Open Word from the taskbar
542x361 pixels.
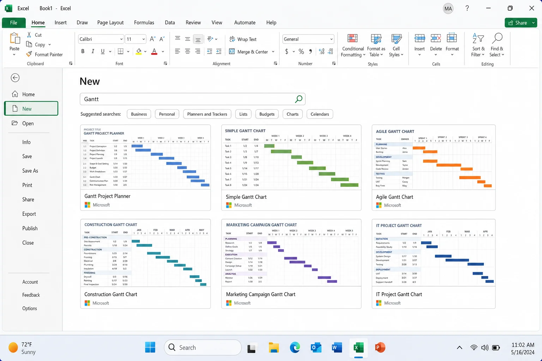(x=337, y=348)
